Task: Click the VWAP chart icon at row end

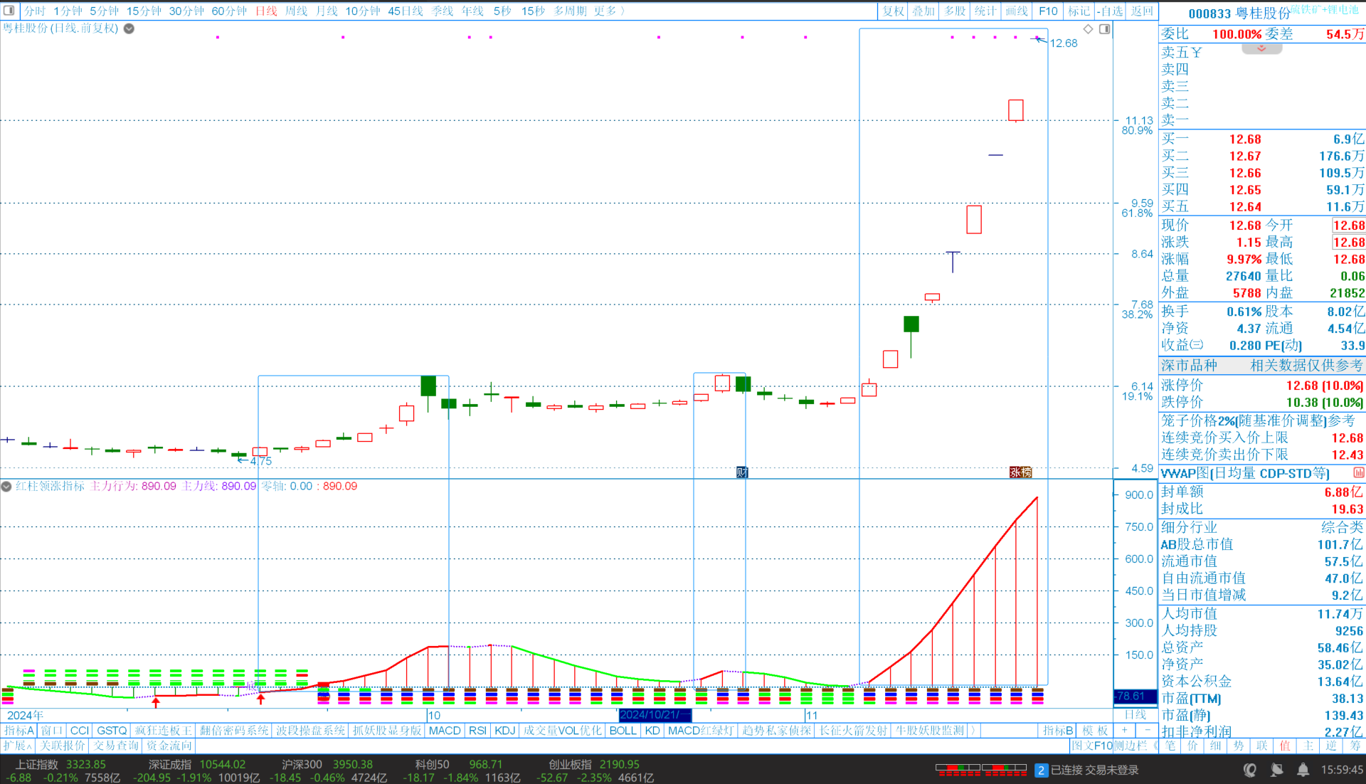Action: click(x=1358, y=473)
